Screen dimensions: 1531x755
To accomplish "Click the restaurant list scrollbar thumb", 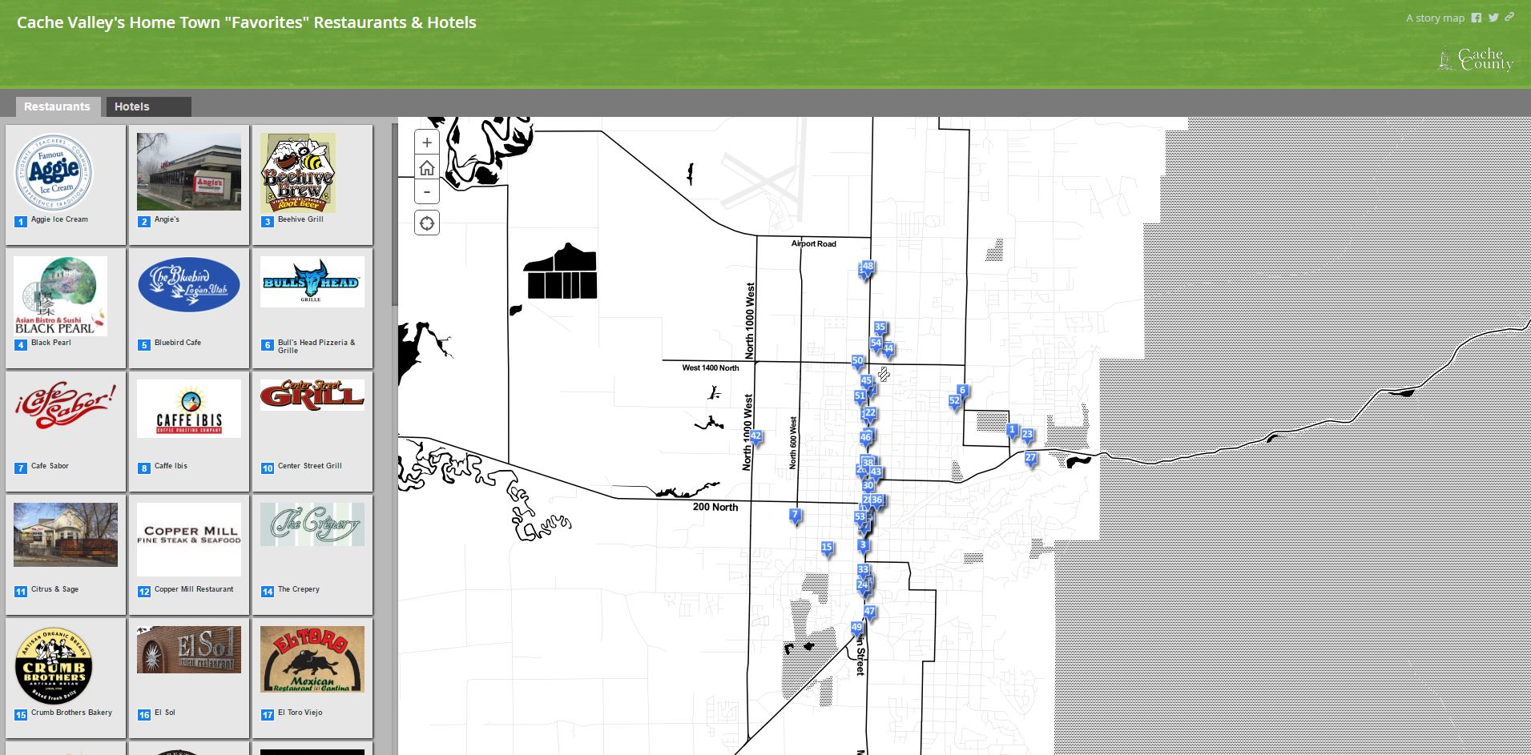I will (395, 214).
